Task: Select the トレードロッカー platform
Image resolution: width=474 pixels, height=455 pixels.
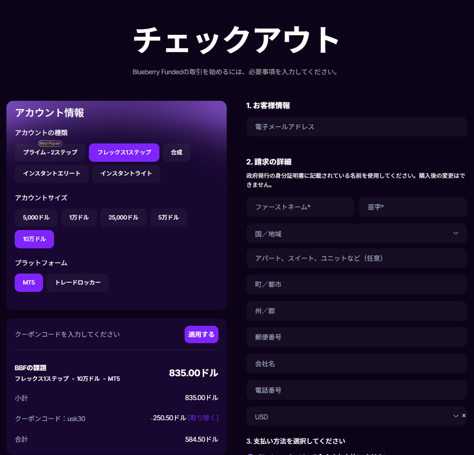Action: 78,283
